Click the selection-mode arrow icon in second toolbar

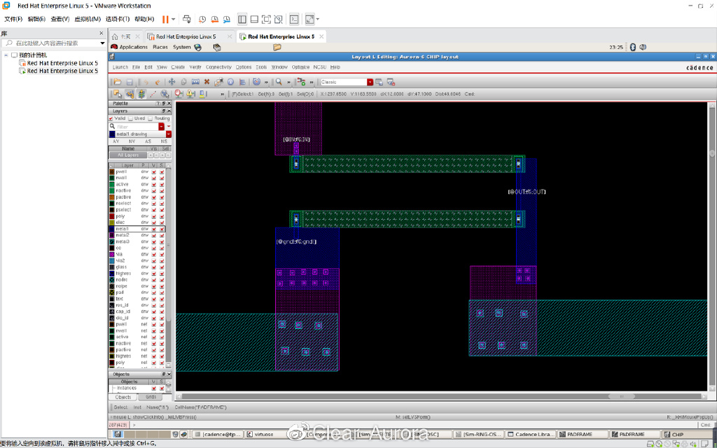click(x=118, y=94)
